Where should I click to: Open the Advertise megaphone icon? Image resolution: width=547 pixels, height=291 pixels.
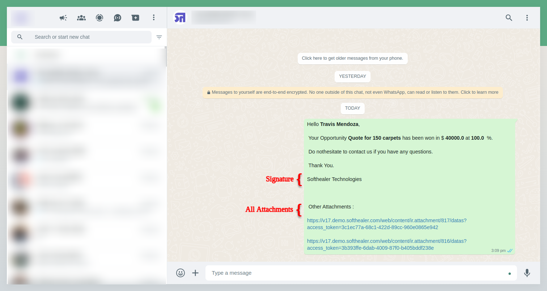pyautogui.click(x=63, y=17)
